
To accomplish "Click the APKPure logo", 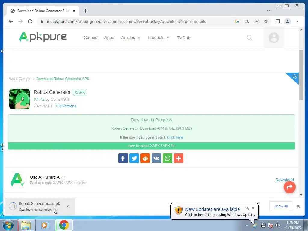I will (43, 37).
